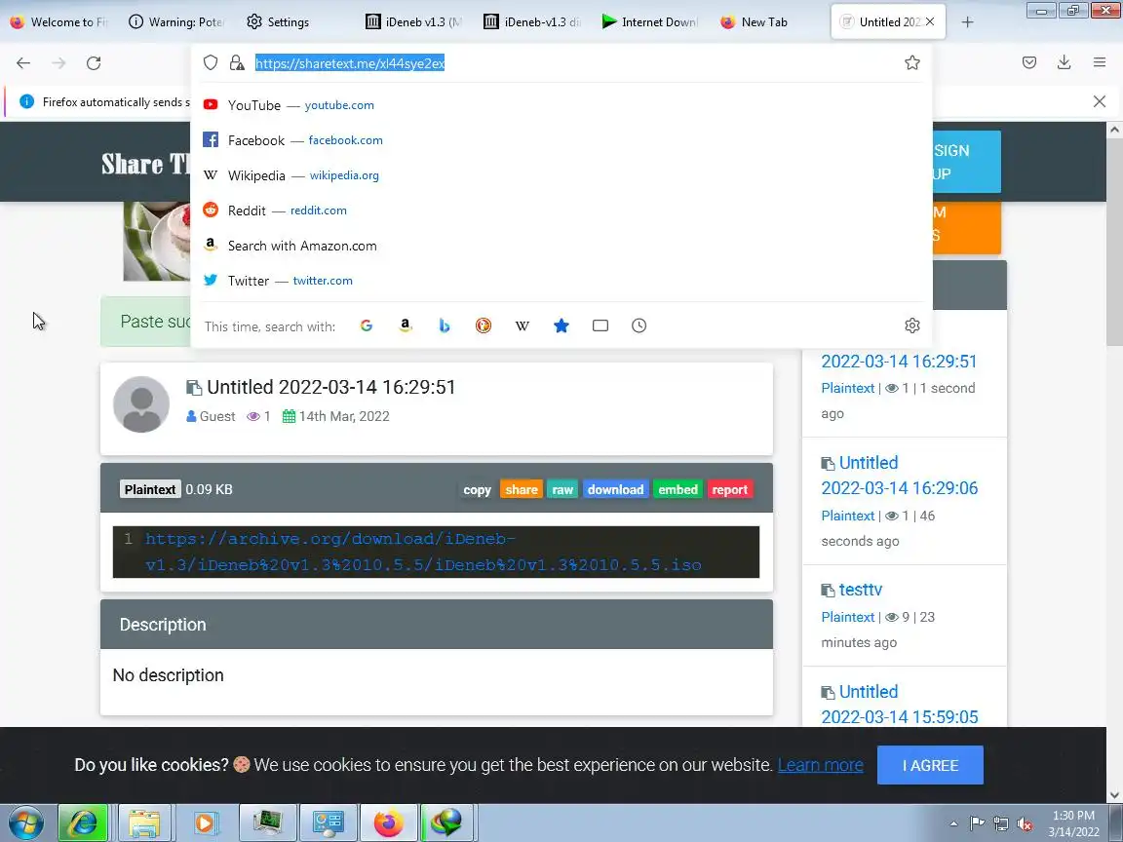Search this time with Google
This screenshot has width=1123, height=842.
tap(366, 325)
